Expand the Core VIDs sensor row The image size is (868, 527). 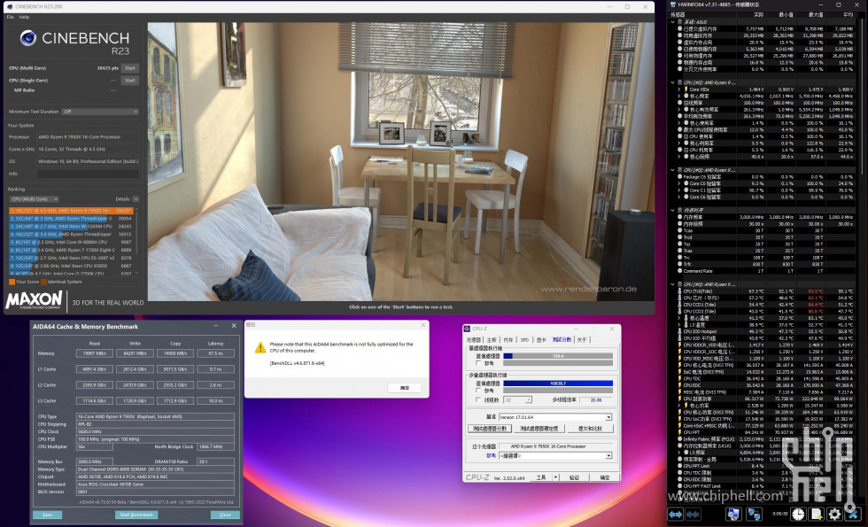pyautogui.click(x=679, y=89)
